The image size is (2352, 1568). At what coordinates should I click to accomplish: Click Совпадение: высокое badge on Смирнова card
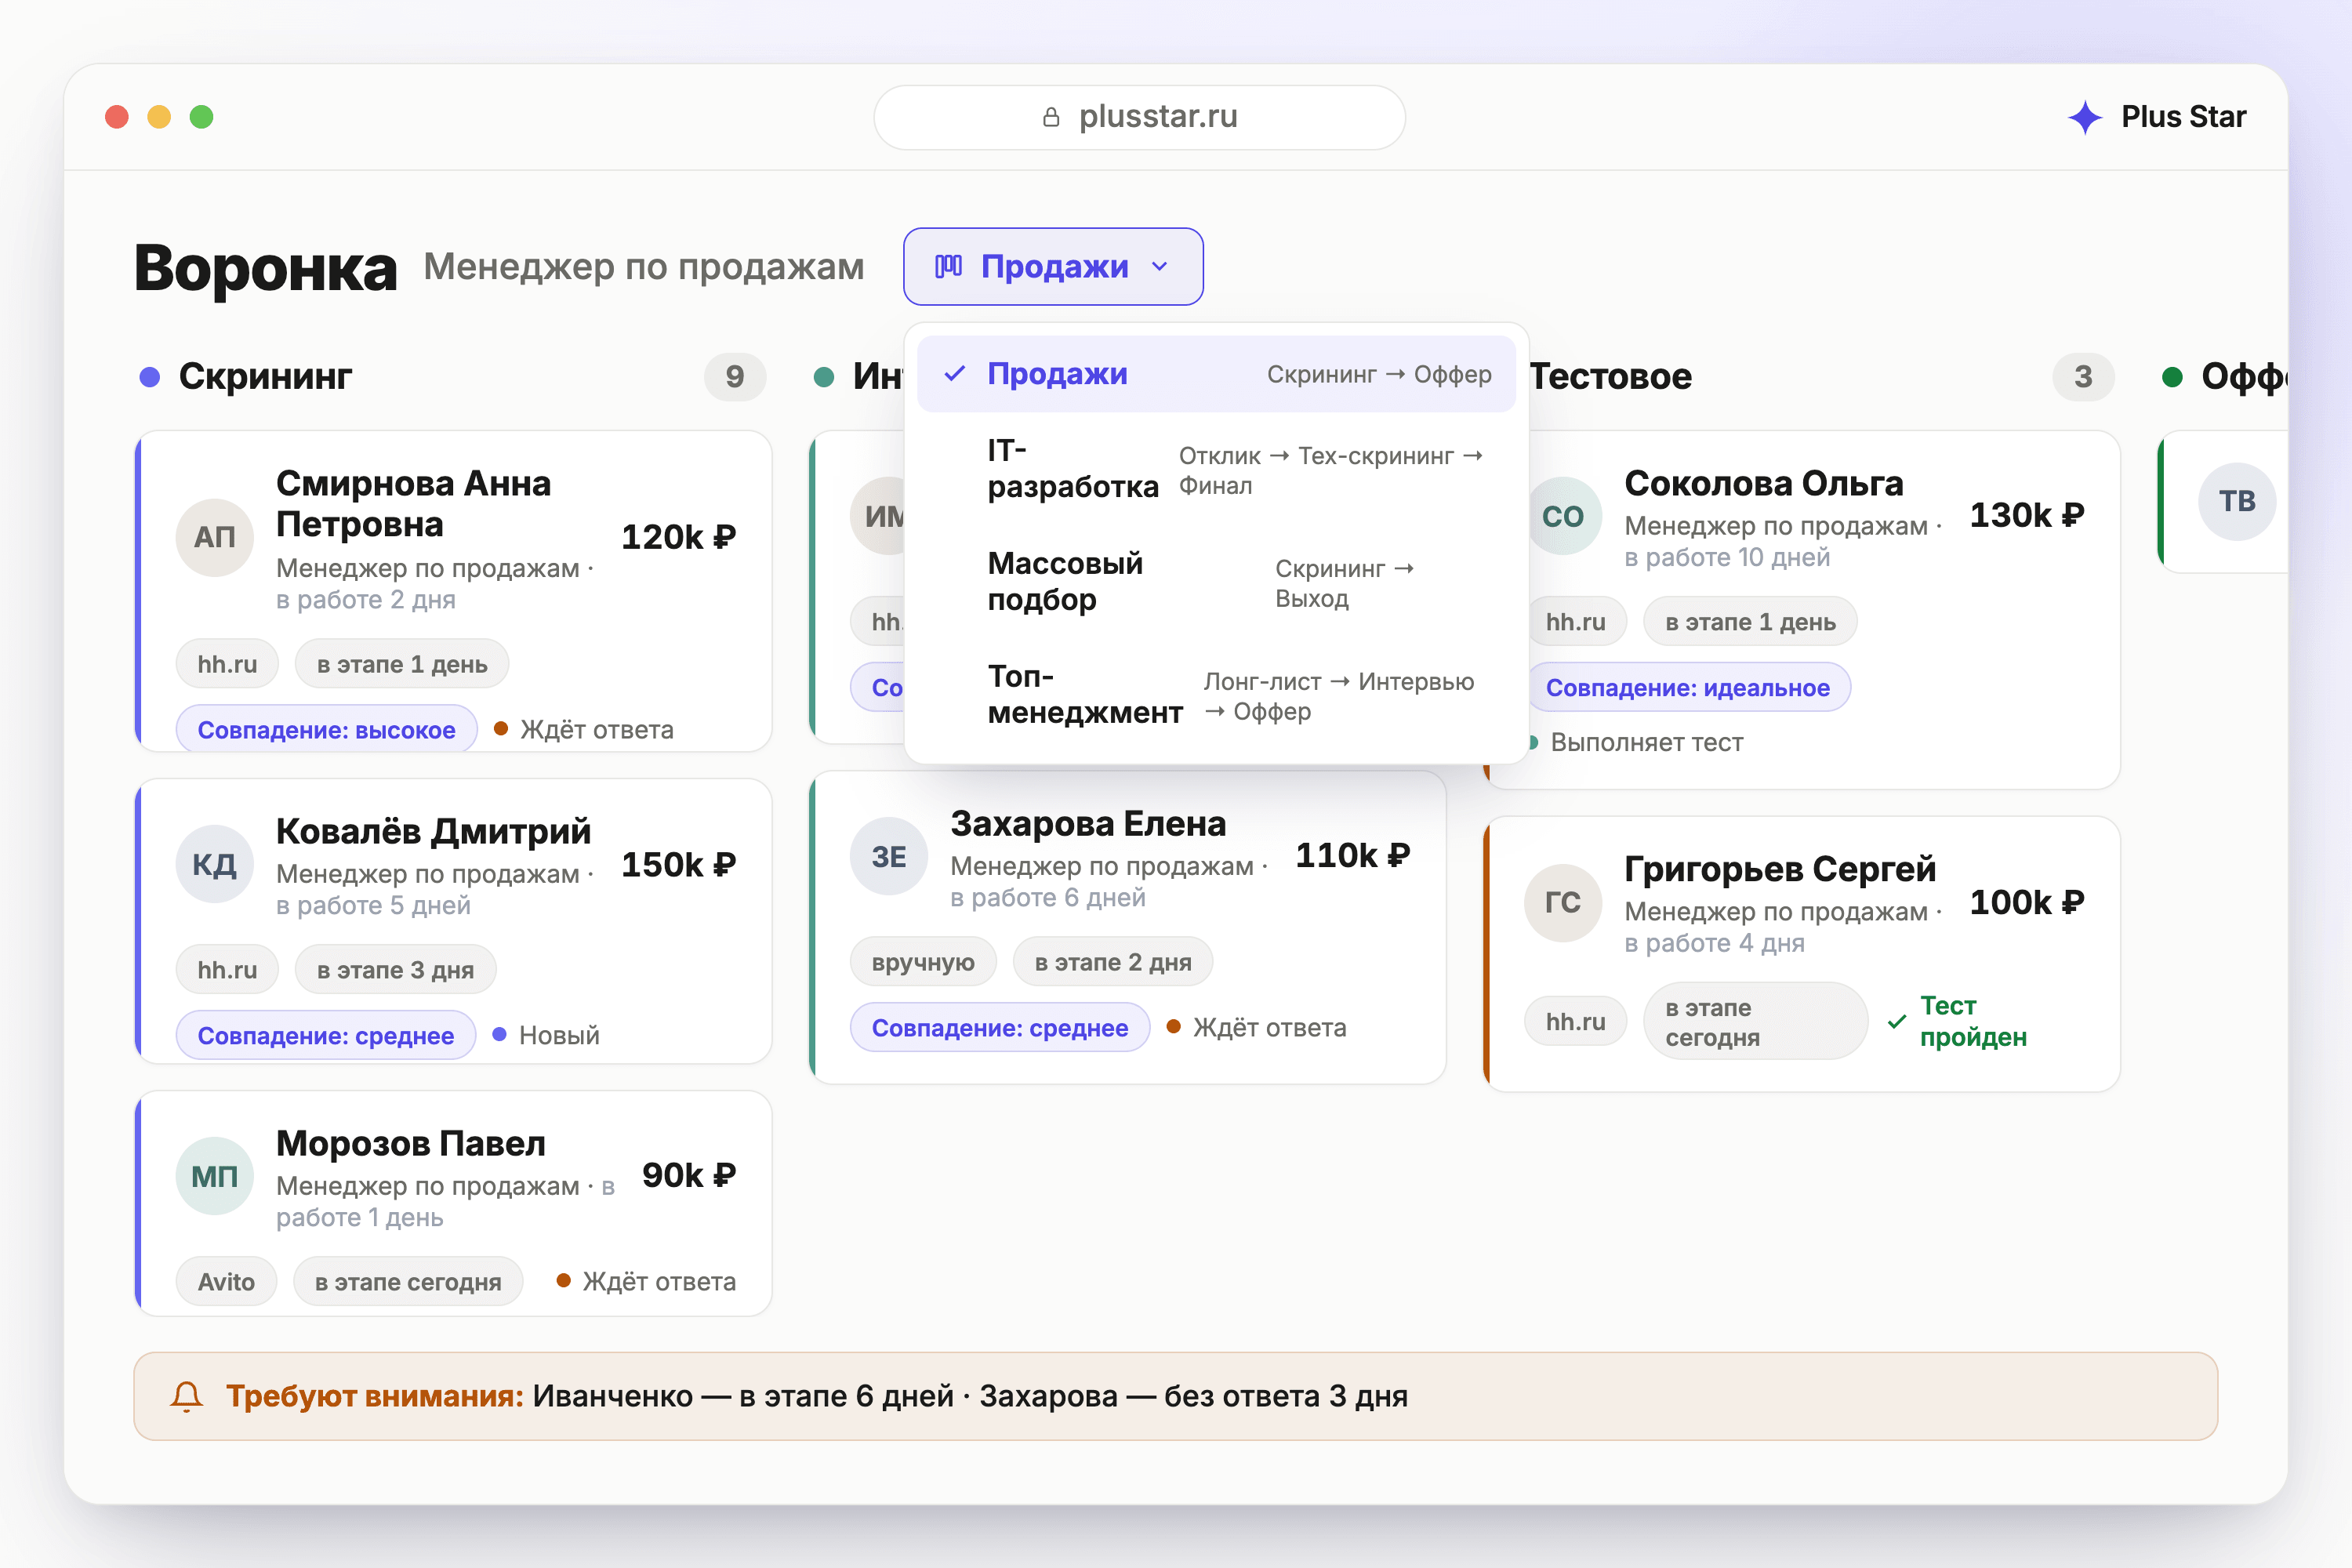[326, 730]
